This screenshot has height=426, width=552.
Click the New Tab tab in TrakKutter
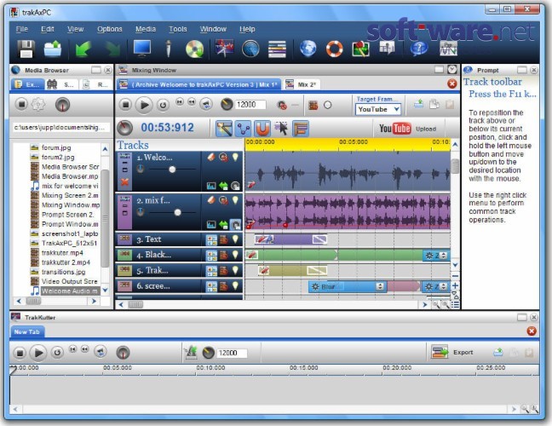pos(26,331)
